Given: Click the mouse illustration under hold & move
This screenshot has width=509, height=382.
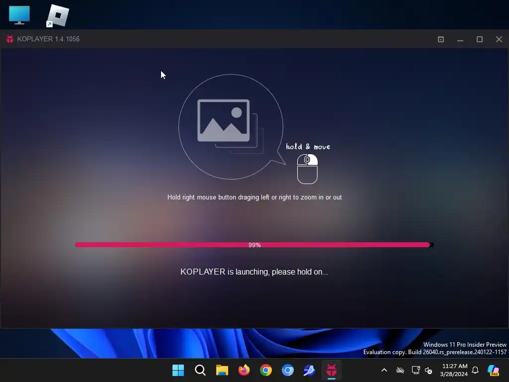Looking at the screenshot, I should (x=307, y=169).
